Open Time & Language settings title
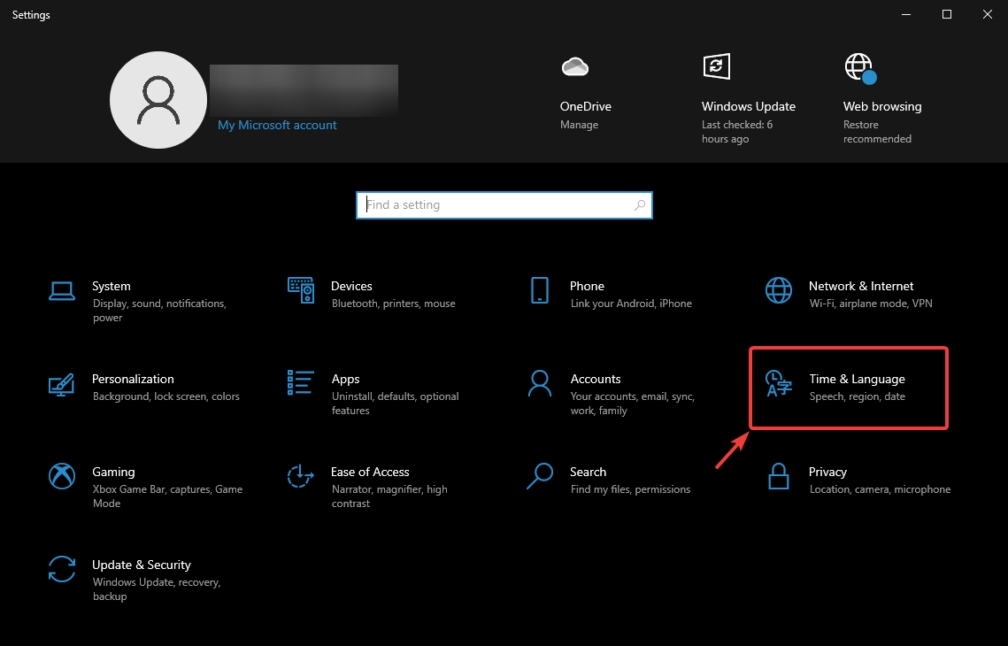The width and height of the screenshot is (1008, 646). click(x=857, y=380)
